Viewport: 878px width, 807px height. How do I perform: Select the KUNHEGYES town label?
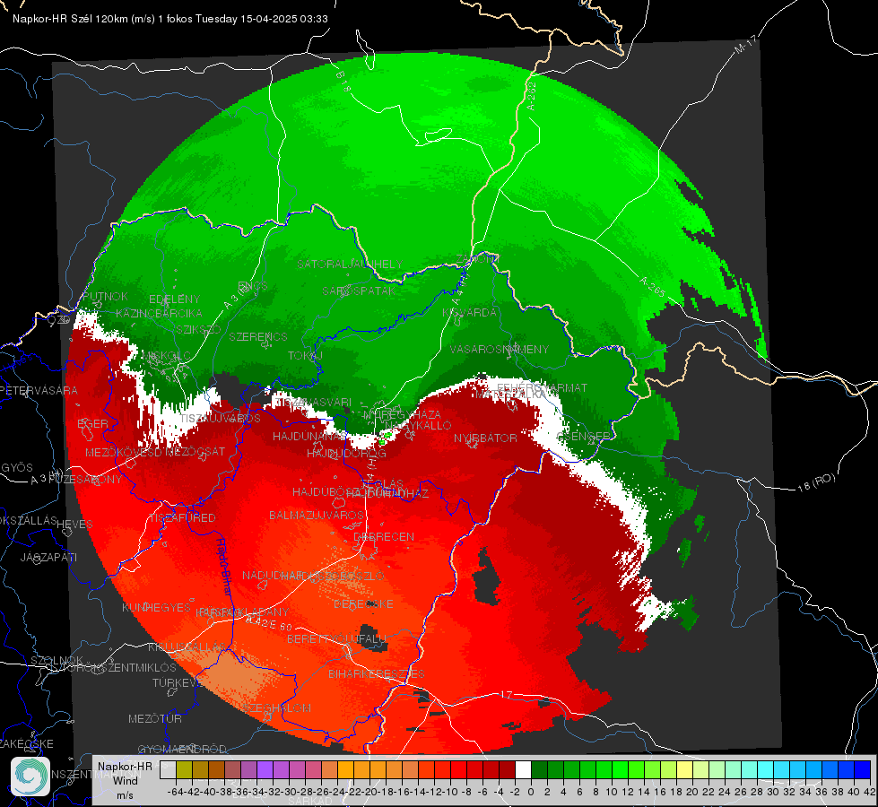click(x=156, y=608)
